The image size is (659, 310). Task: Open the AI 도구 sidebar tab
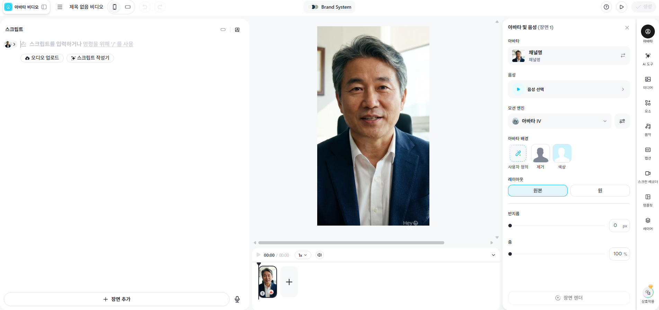(648, 59)
